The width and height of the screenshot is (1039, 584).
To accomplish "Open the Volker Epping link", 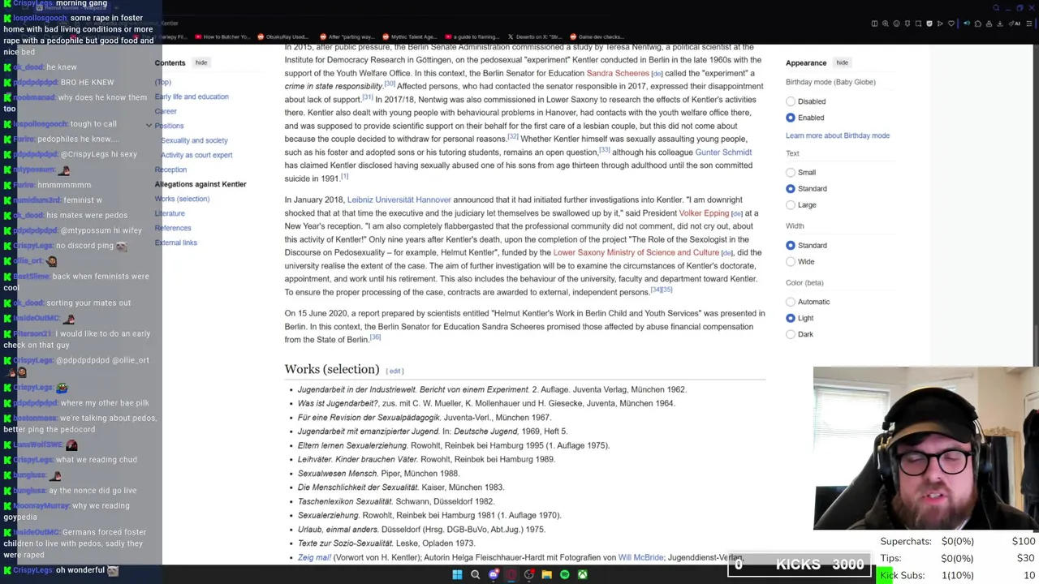I will point(704,213).
